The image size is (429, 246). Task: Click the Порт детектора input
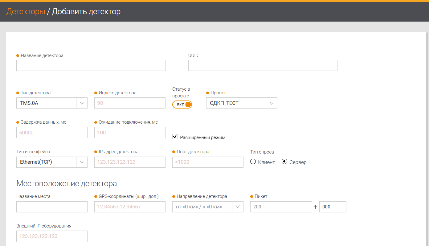(208, 162)
